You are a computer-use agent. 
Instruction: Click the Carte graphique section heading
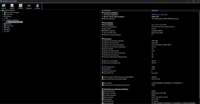tap(108, 23)
